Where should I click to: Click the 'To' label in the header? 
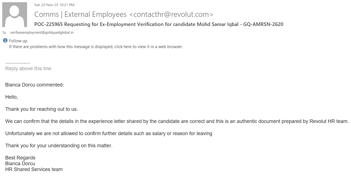[x=4, y=33]
